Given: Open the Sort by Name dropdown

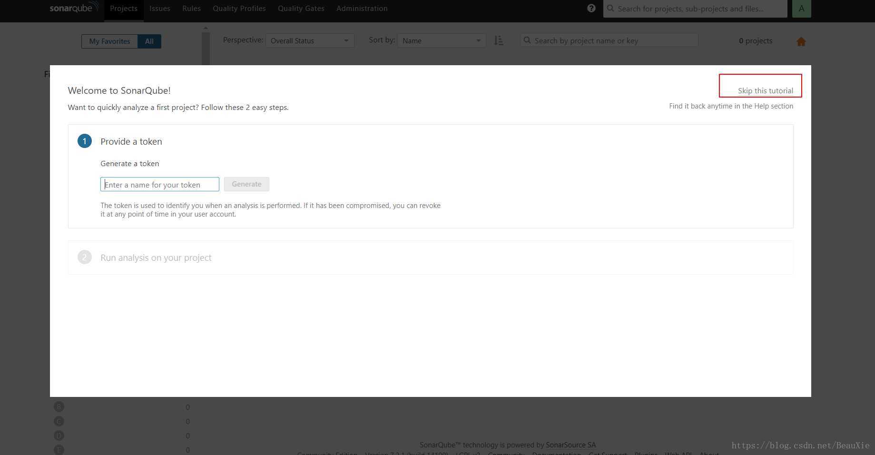Looking at the screenshot, I should (442, 40).
